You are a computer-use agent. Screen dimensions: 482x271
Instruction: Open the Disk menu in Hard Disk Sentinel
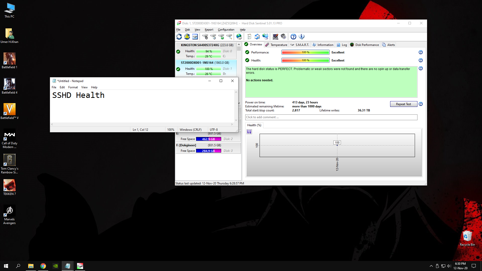coord(187,30)
